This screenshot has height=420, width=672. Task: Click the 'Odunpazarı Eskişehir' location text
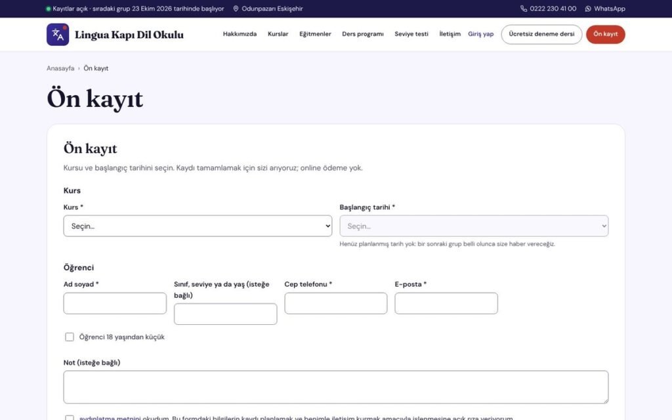(x=272, y=9)
